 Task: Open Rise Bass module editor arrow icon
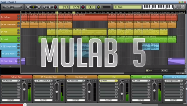point(84,81)
